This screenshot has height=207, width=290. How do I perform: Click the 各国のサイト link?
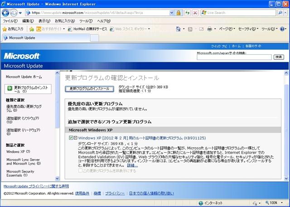(253, 46)
